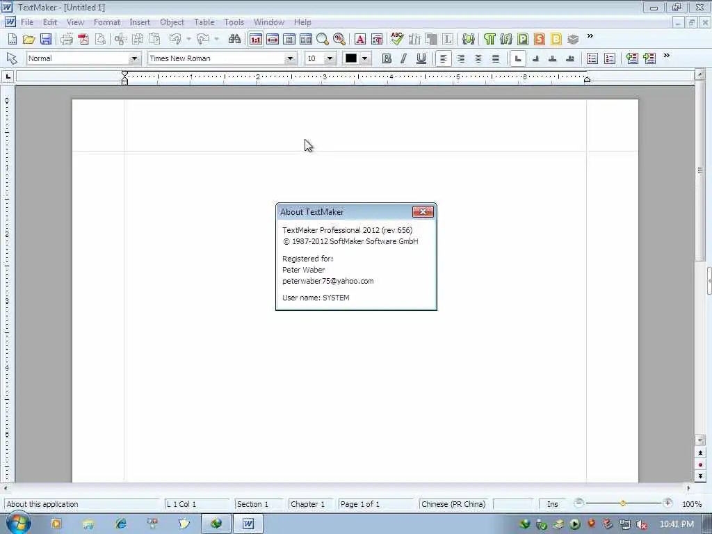
Task: Save the document with the floppy disk icon
Action: click(x=45, y=40)
